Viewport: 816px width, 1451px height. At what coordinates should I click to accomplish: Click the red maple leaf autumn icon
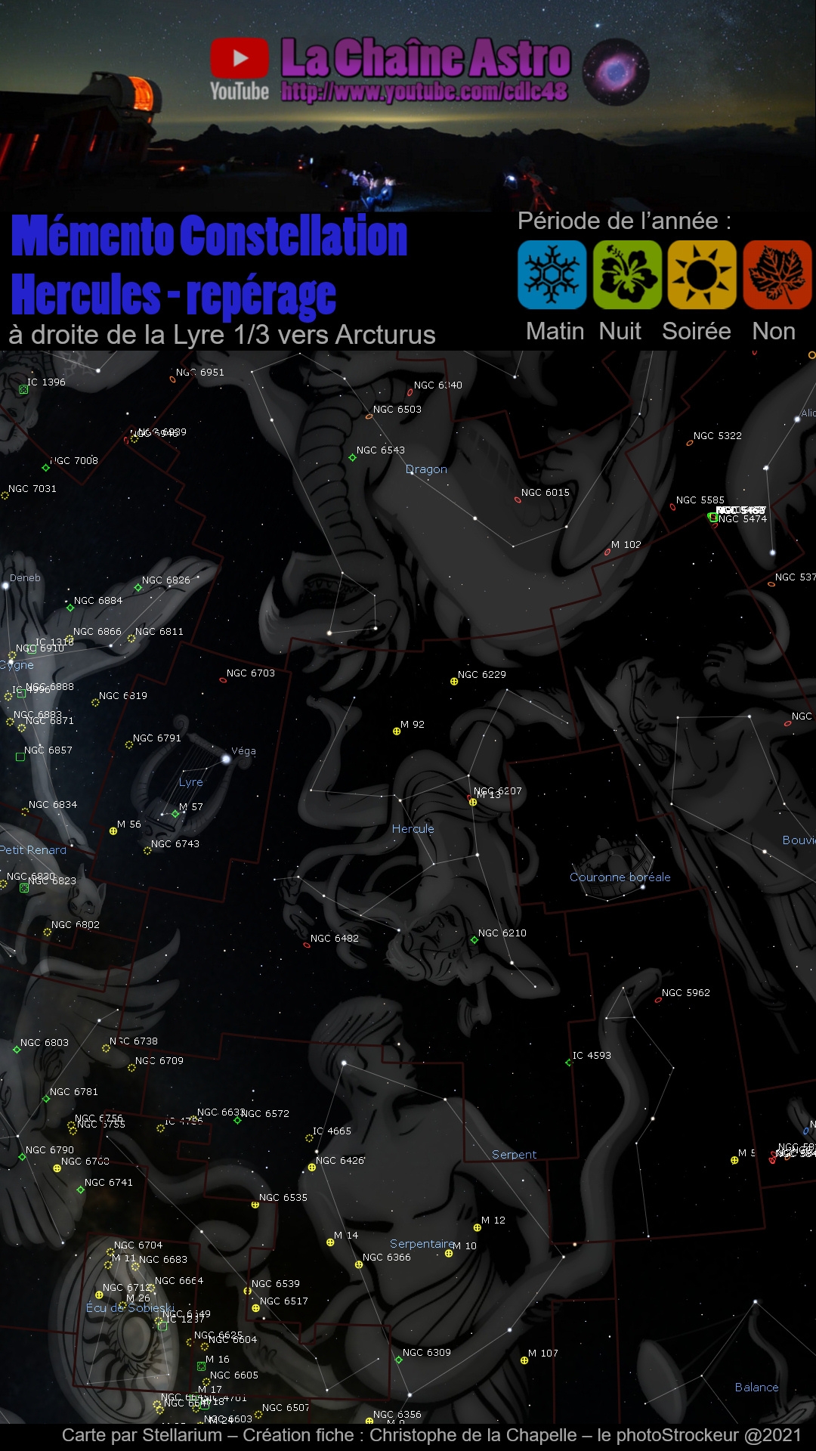click(x=777, y=274)
